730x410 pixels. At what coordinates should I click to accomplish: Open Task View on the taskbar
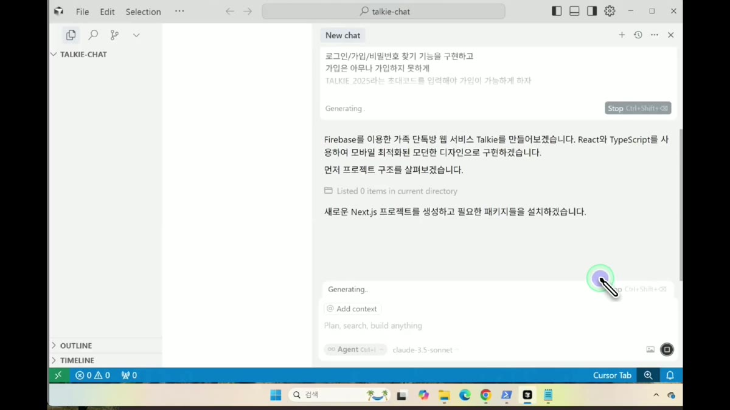point(401,395)
